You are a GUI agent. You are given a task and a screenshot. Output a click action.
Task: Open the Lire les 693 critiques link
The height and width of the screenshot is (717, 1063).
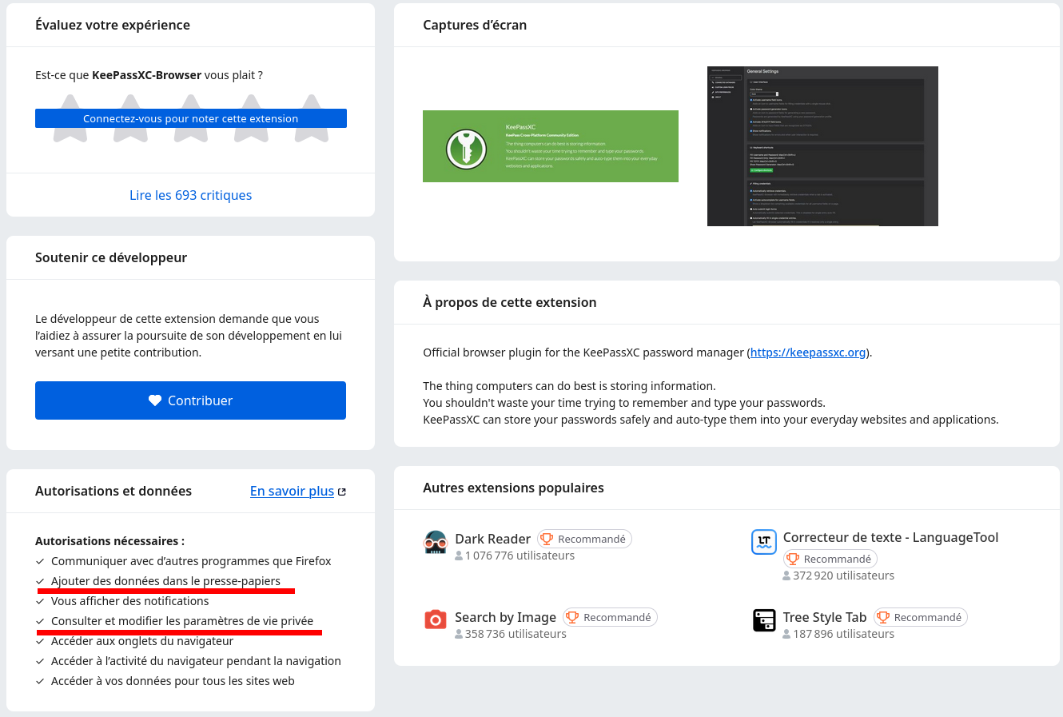(x=190, y=195)
